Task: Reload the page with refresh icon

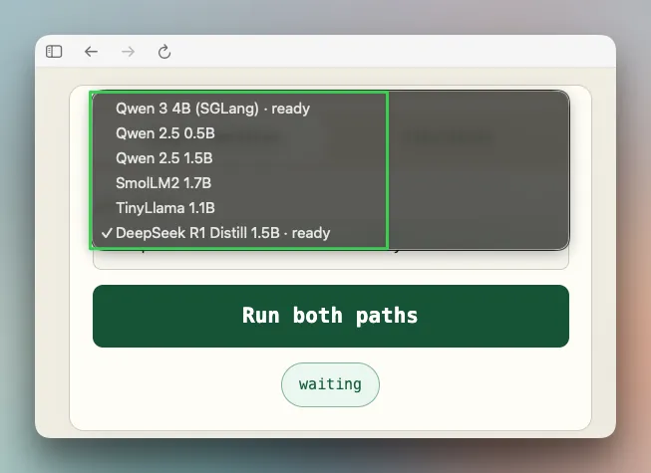Action: (x=164, y=52)
